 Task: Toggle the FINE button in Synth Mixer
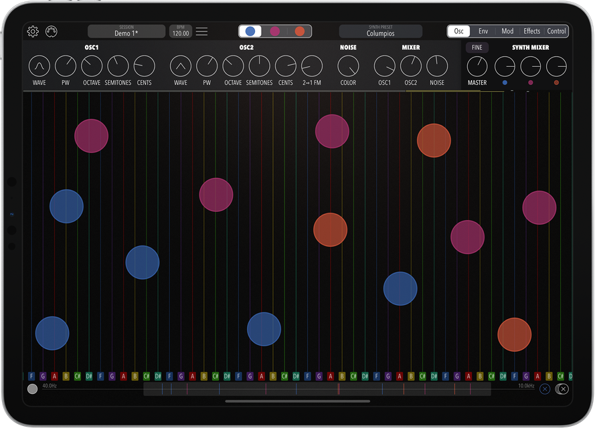click(477, 47)
